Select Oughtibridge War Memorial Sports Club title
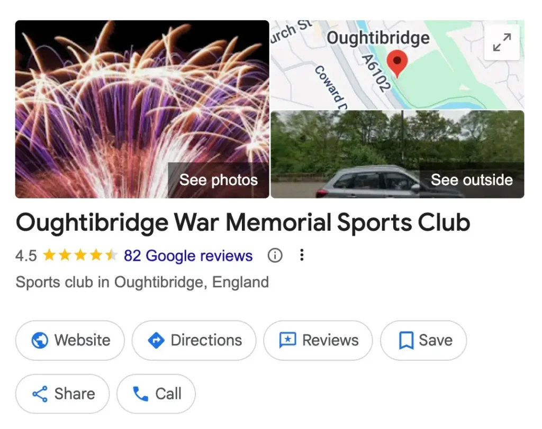This screenshot has height=429, width=542. (x=242, y=223)
